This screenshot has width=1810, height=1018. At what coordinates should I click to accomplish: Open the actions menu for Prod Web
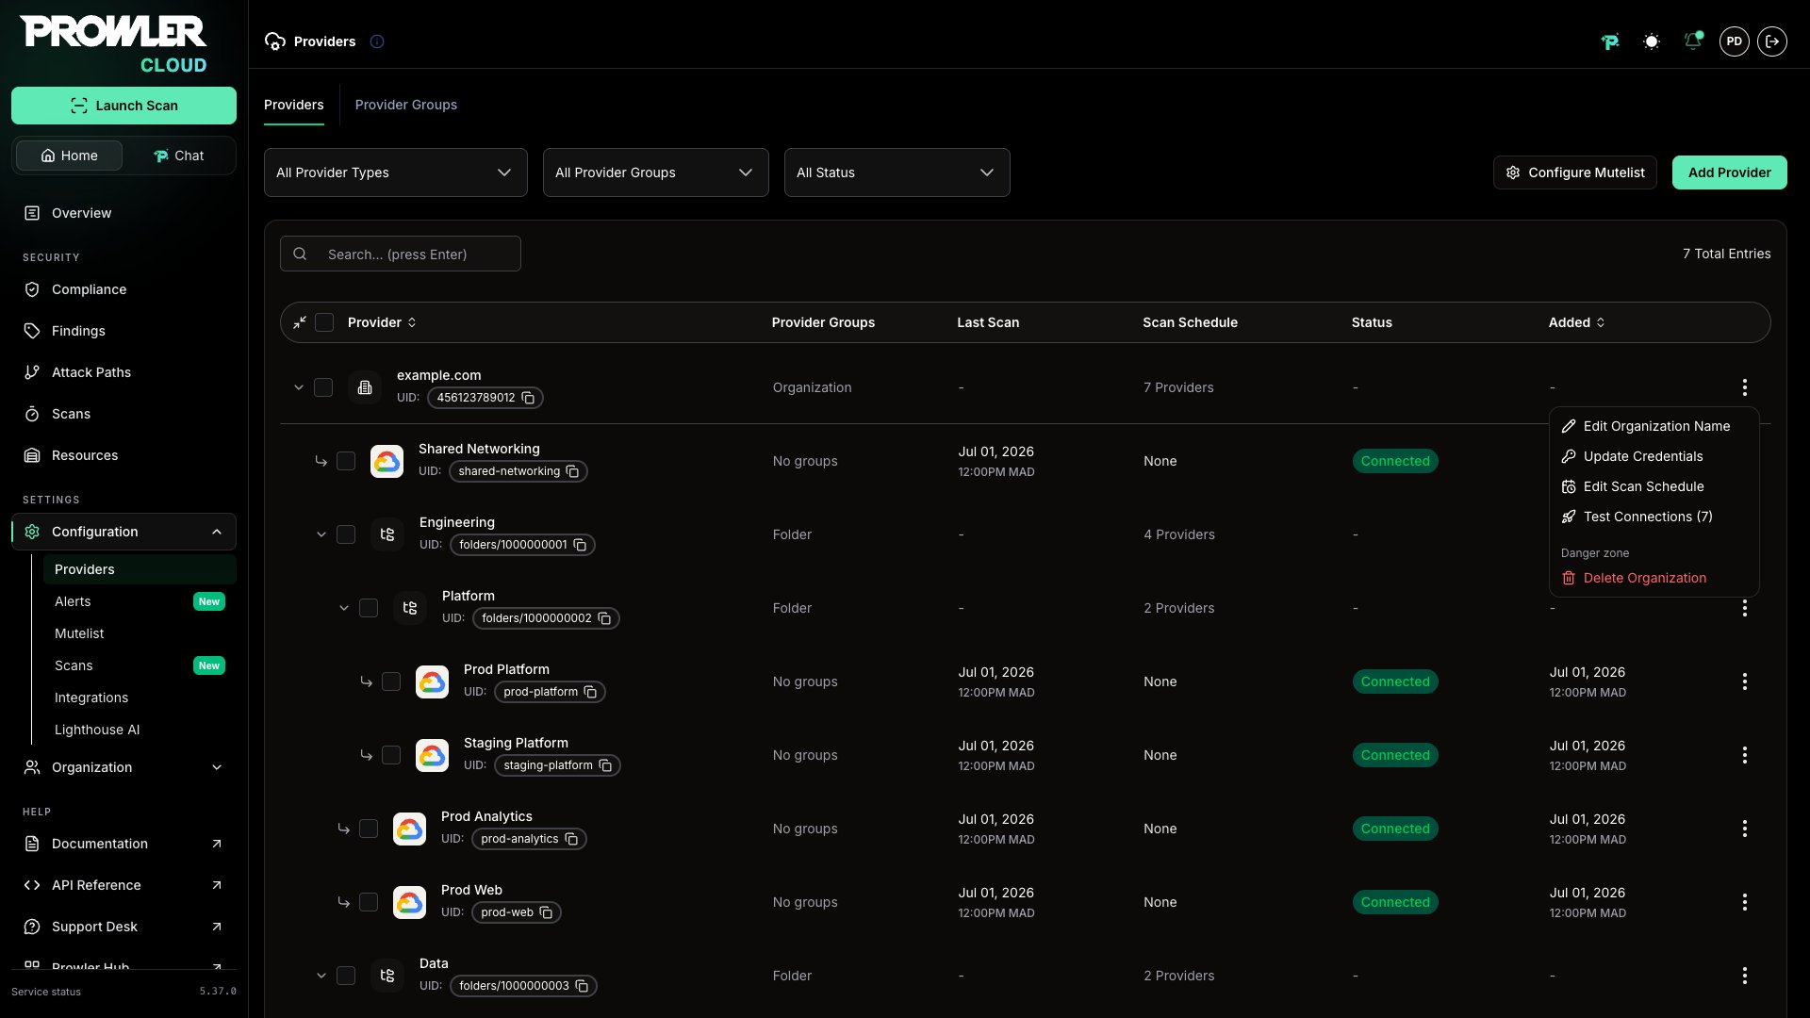coord(1744,902)
